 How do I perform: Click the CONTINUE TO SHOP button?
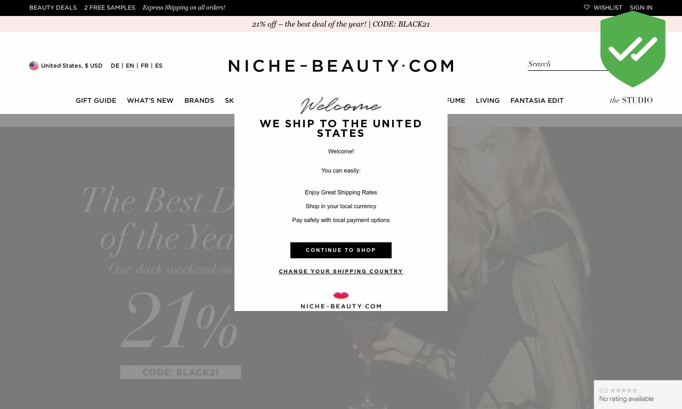[341, 250]
